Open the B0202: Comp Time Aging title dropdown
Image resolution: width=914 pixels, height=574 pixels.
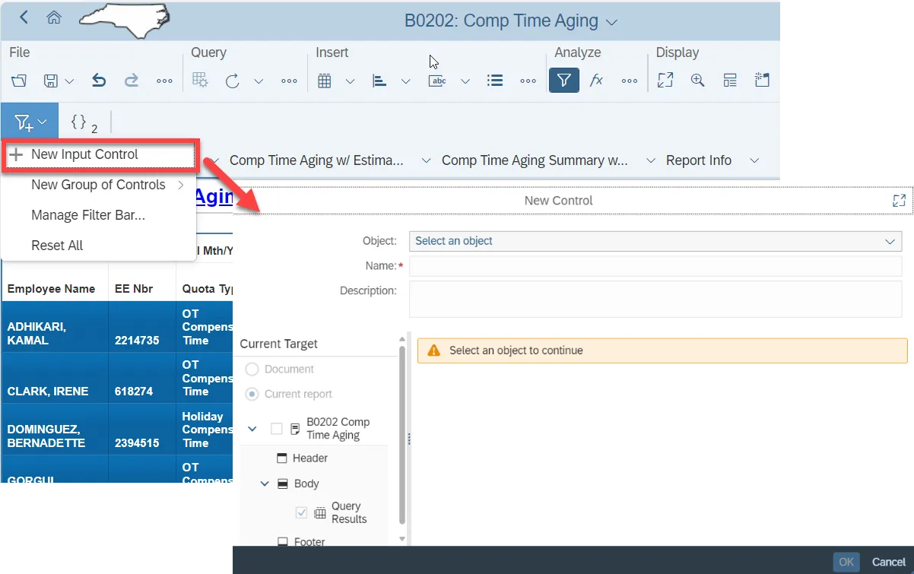pyautogui.click(x=613, y=22)
